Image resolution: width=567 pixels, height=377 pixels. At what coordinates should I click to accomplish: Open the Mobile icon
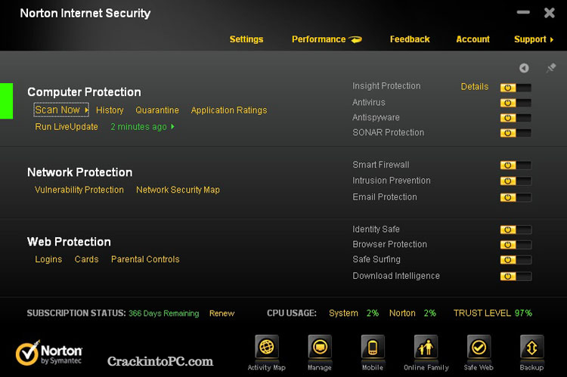click(x=373, y=348)
